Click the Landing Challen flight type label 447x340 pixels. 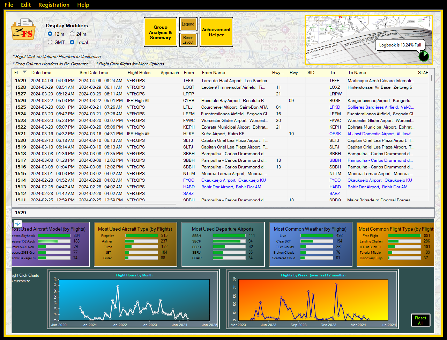coord(371,241)
